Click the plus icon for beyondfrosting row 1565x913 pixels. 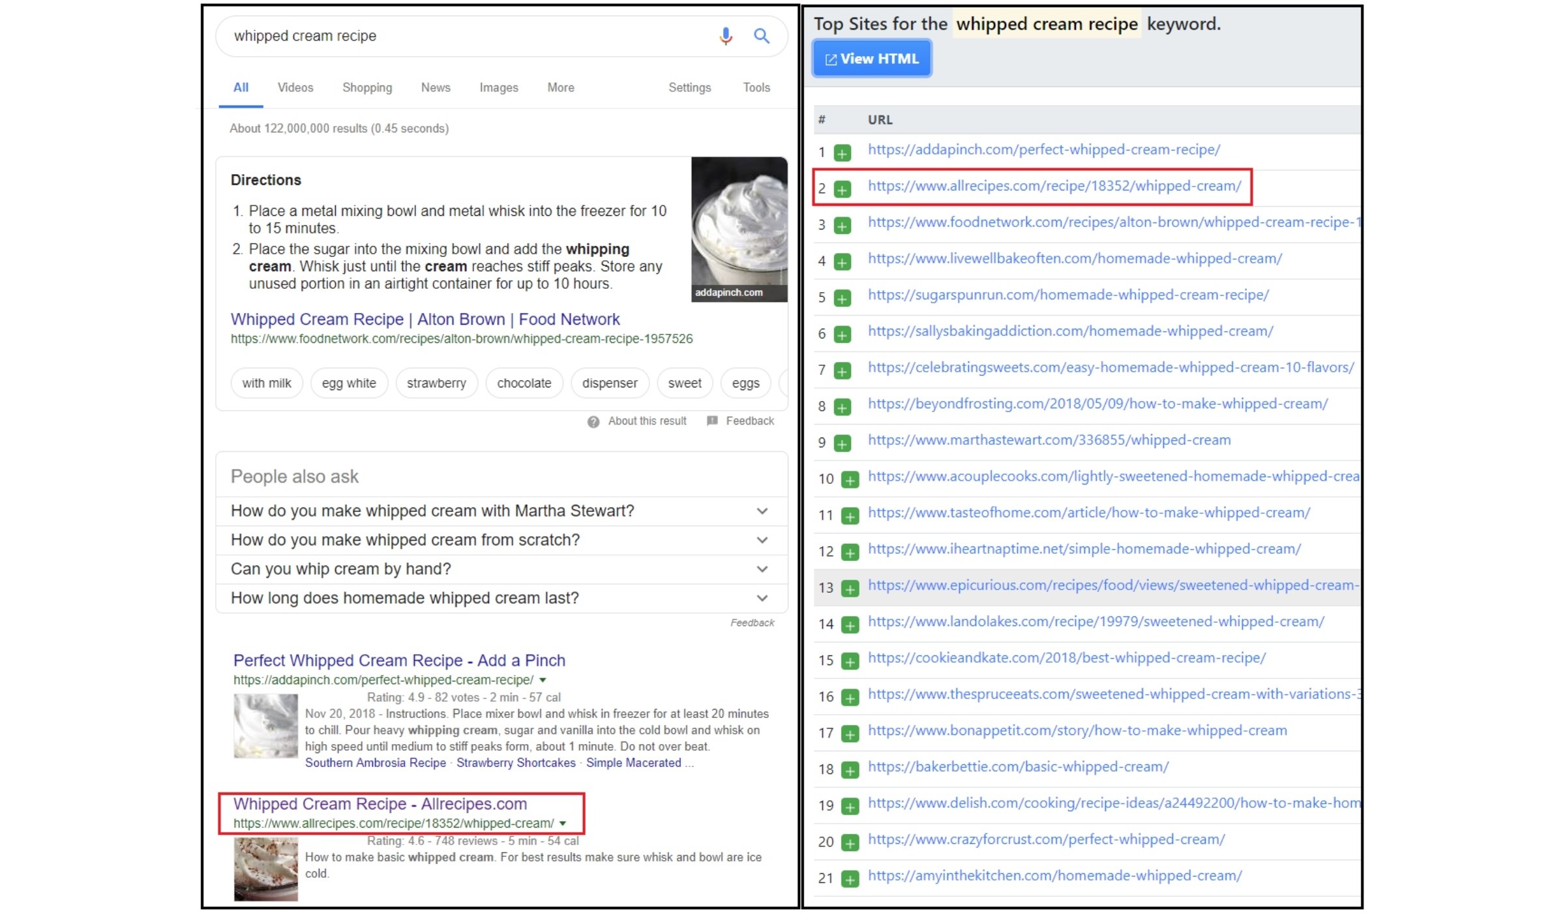(842, 407)
